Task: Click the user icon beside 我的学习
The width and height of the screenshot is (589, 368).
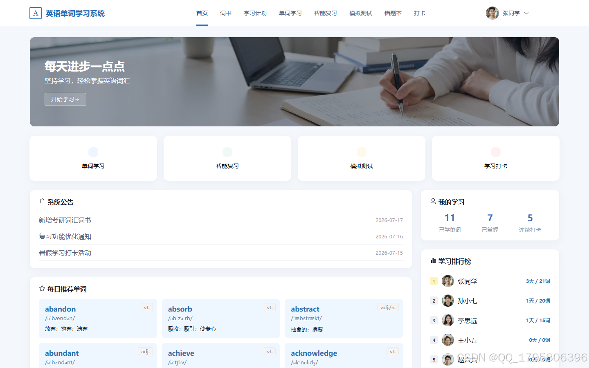Action: [x=433, y=202]
